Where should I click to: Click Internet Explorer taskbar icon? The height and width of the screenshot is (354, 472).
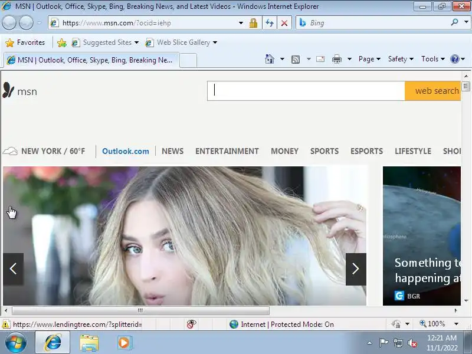(x=53, y=343)
